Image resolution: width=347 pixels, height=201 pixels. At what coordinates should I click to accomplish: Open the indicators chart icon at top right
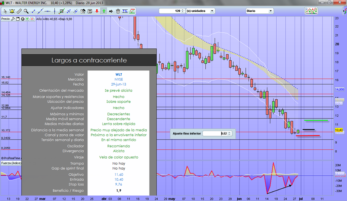[311, 11]
